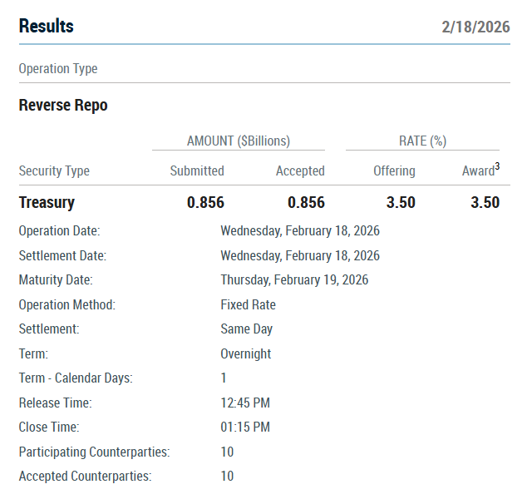The image size is (527, 504).
Task: Click the Fixed Rate operation method value
Action: (248, 304)
